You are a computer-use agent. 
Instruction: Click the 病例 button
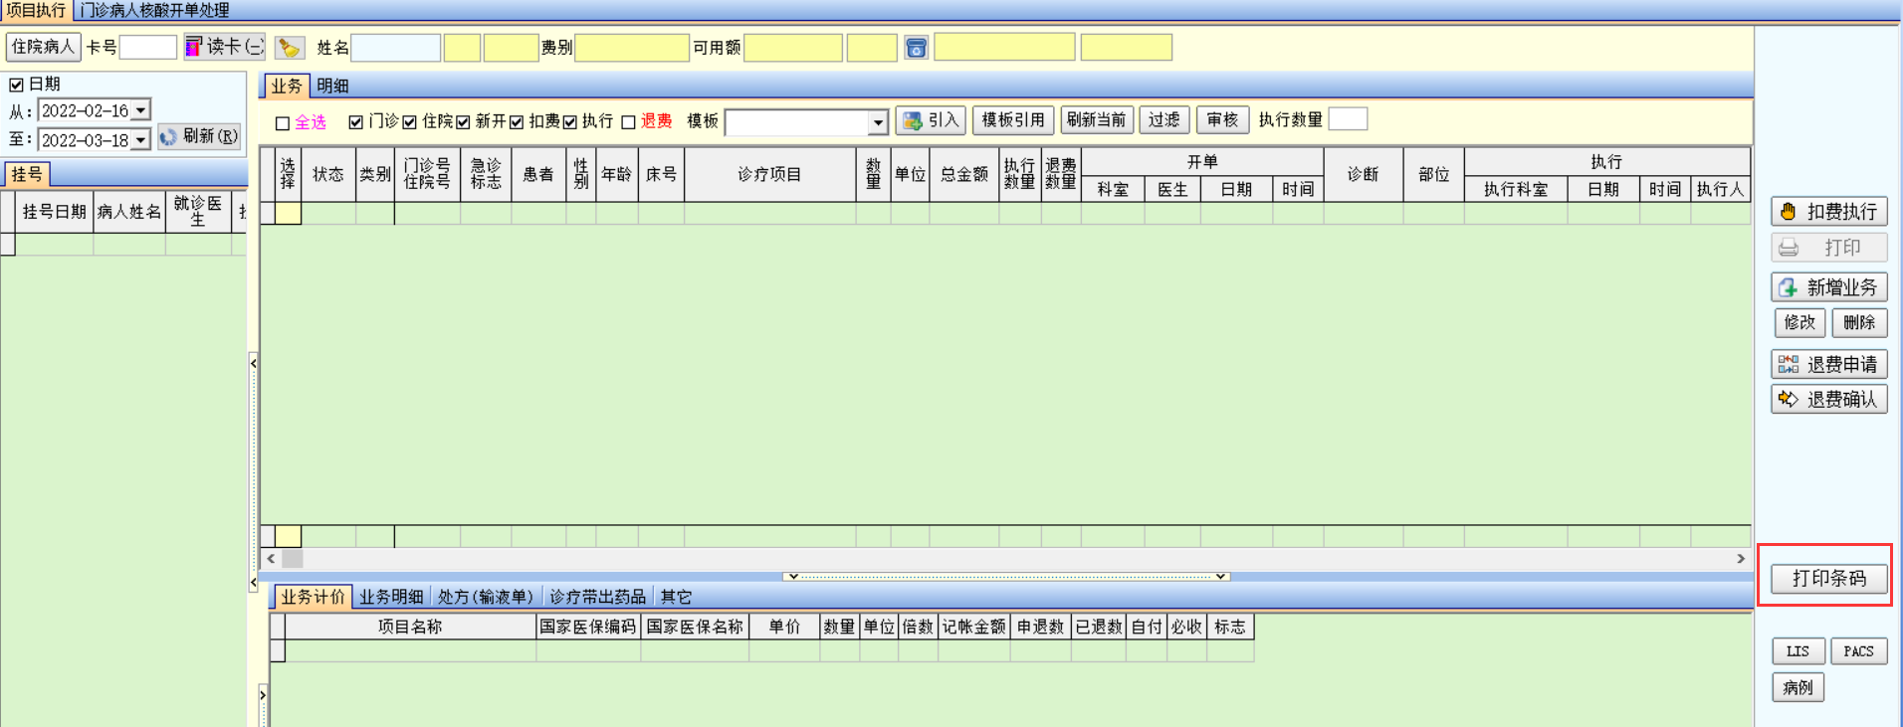[x=1797, y=687]
